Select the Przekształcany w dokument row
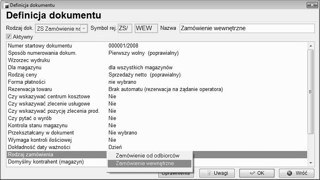This screenshot has width=320, height=180. pyautogui.click(x=157, y=133)
